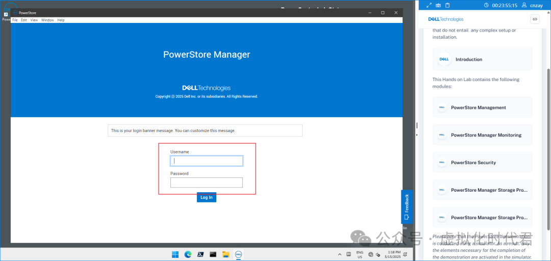Click the ENG US language indicator
551x261 pixels.
[360, 255]
